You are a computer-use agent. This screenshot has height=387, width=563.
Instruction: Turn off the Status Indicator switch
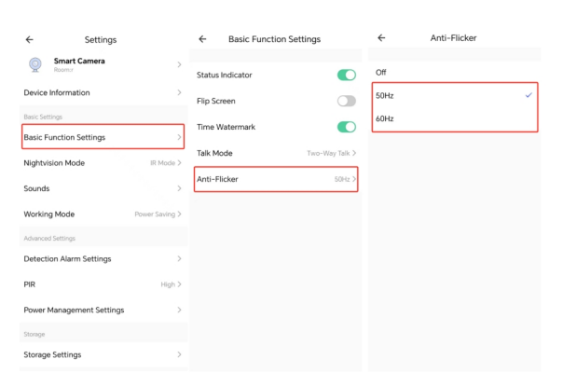(347, 75)
